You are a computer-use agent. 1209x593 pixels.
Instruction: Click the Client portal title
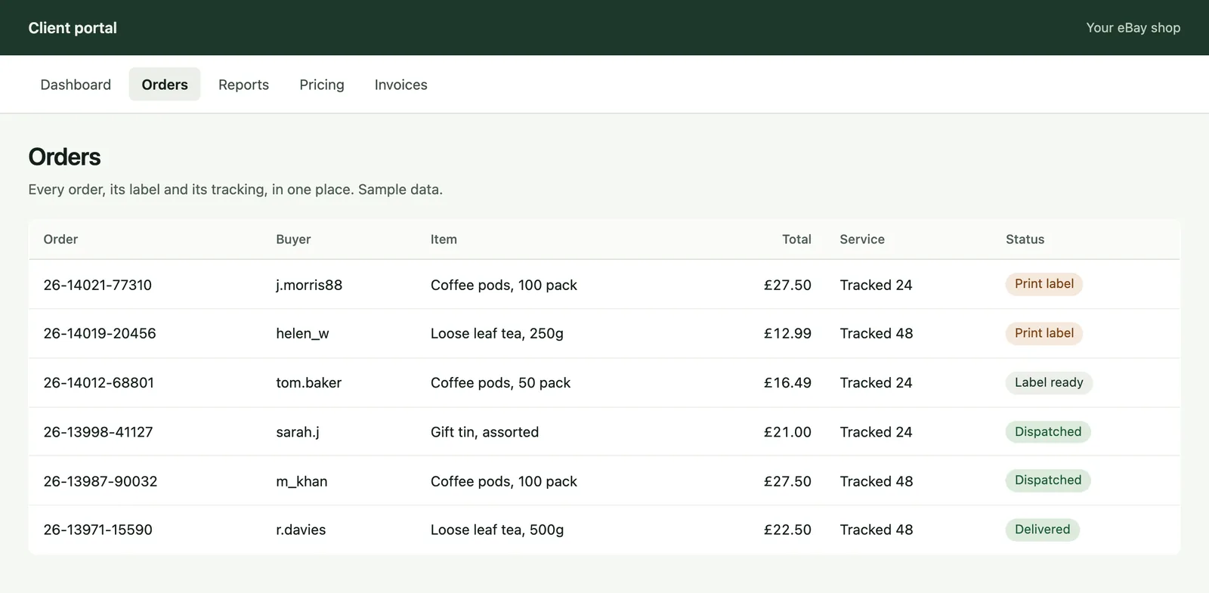click(x=73, y=28)
